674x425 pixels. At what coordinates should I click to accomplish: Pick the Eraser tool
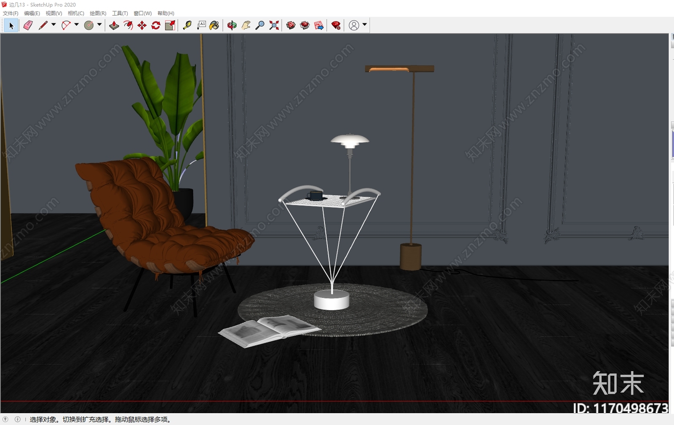click(x=28, y=26)
